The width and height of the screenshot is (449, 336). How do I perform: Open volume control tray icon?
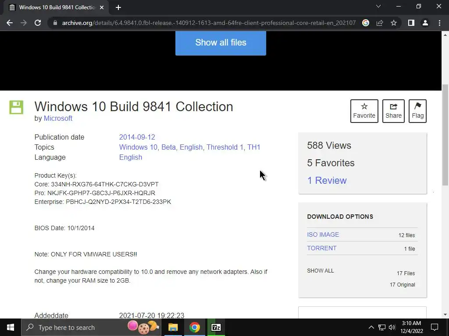tap(392, 327)
